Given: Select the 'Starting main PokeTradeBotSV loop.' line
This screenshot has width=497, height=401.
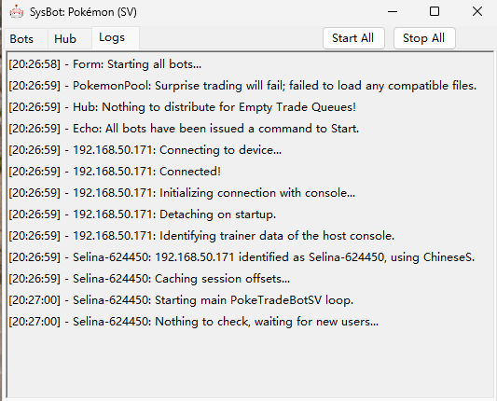Looking at the screenshot, I should click(x=181, y=300).
